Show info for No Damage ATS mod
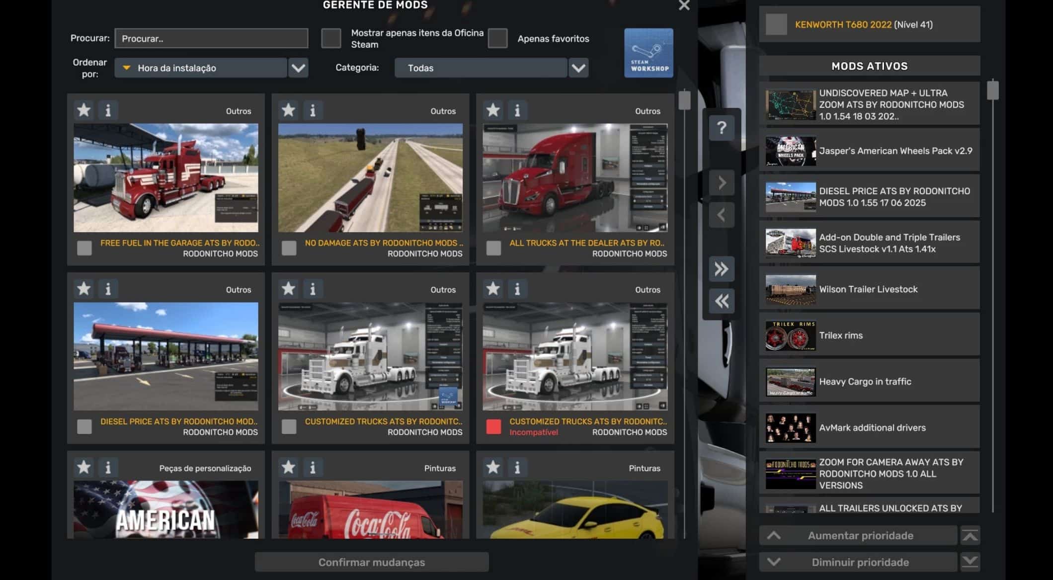The height and width of the screenshot is (580, 1053). tap(313, 110)
